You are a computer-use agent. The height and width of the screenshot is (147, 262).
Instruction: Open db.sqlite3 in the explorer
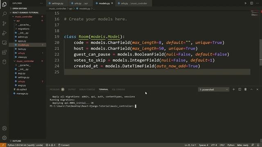[21, 89]
